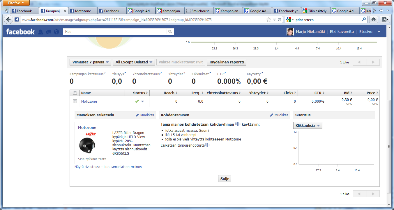Switch to the Smilehouse tab
394x210 pixels.
[x=199, y=11]
